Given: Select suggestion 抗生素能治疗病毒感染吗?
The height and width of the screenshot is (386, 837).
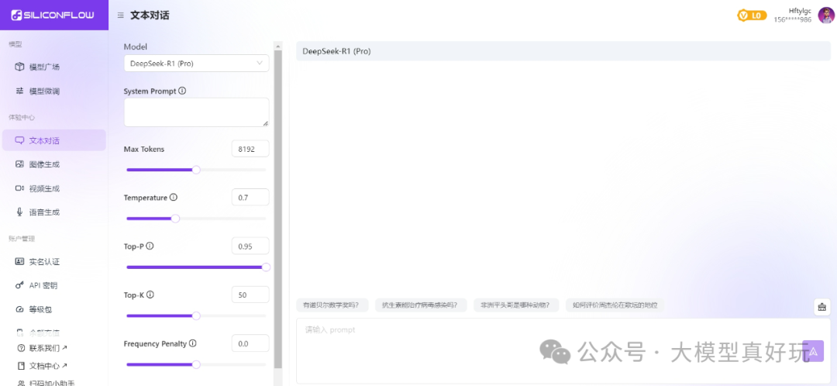Looking at the screenshot, I should (x=421, y=305).
